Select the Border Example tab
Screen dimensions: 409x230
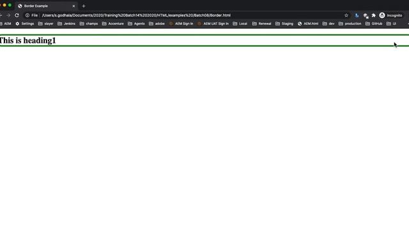click(x=47, y=6)
